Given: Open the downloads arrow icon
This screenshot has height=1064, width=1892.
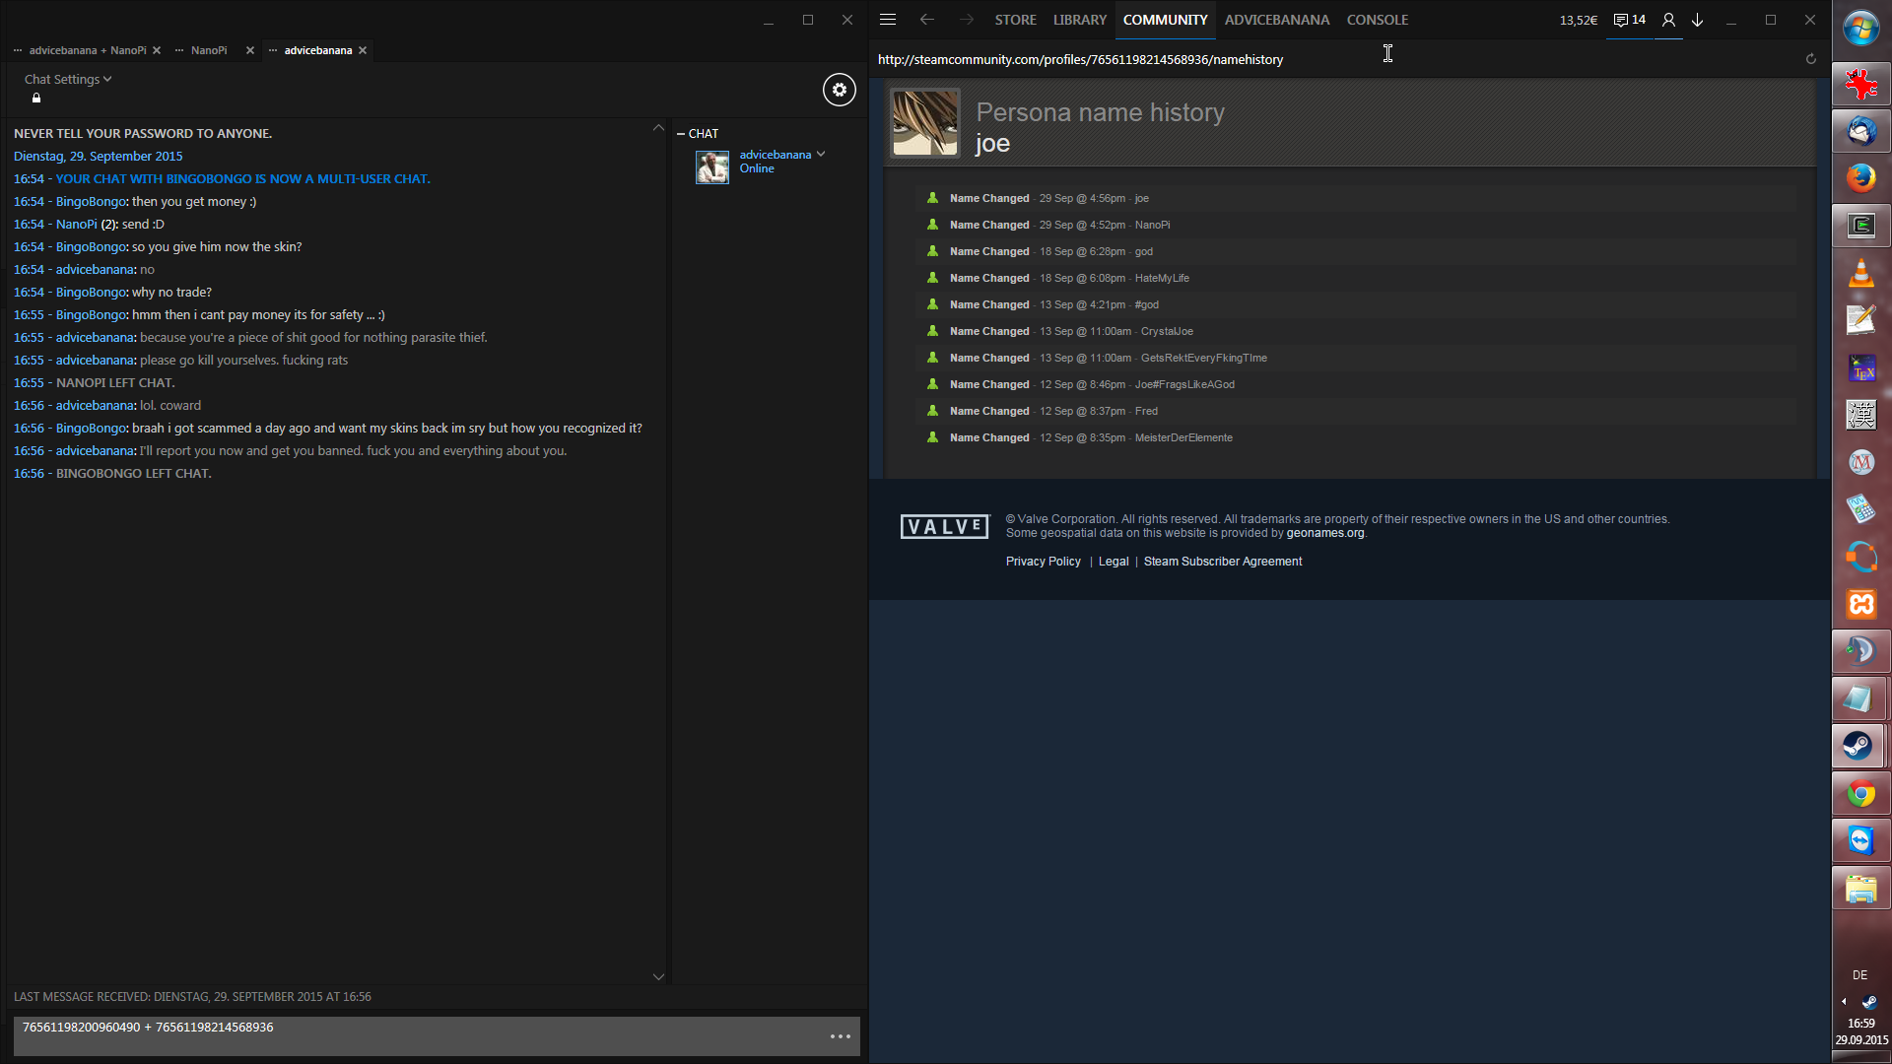Looking at the screenshot, I should point(1697,20).
